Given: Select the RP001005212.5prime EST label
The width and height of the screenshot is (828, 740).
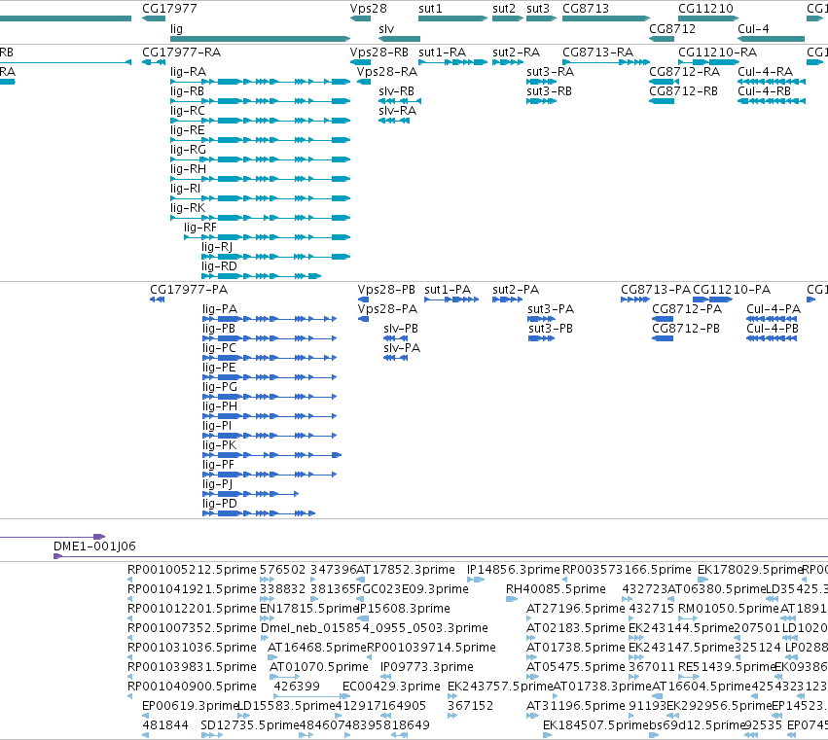Looking at the screenshot, I should tap(192, 570).
